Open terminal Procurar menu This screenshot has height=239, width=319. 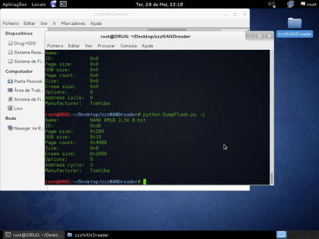pos(106,46)
